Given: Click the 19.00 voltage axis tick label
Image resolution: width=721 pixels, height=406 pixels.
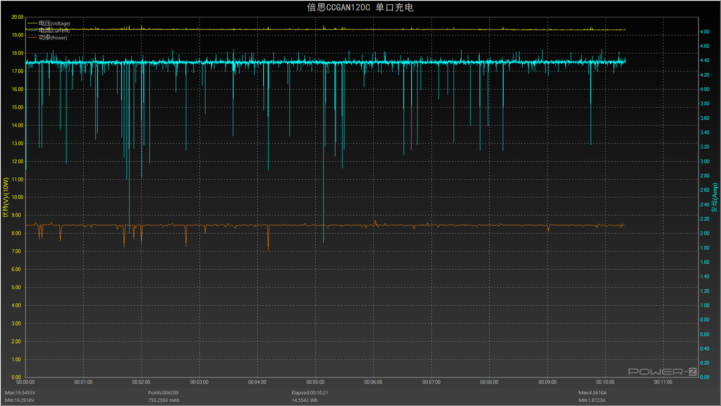Looking at the screenshot, I should (x=18, y=36).
